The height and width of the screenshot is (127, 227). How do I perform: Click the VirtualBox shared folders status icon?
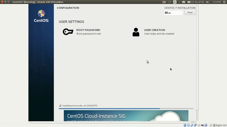coord(199,125)
